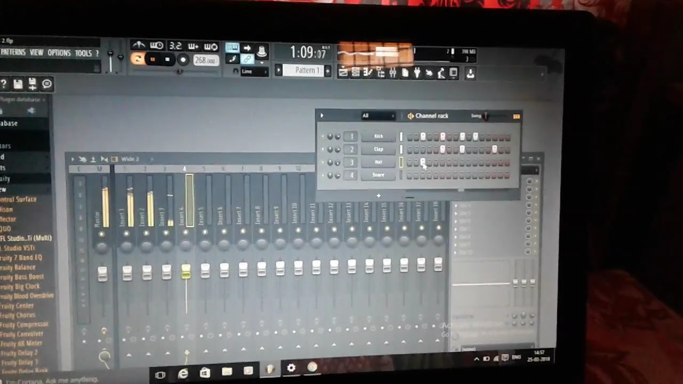Select Fruity Blood Overdrive in browser
This screenshot has height=384, width=683.
[27, 295]
